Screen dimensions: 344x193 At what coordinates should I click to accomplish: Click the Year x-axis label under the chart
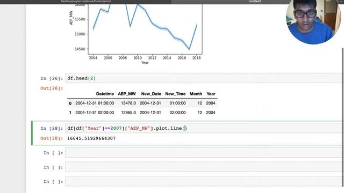tap(145, 63)
